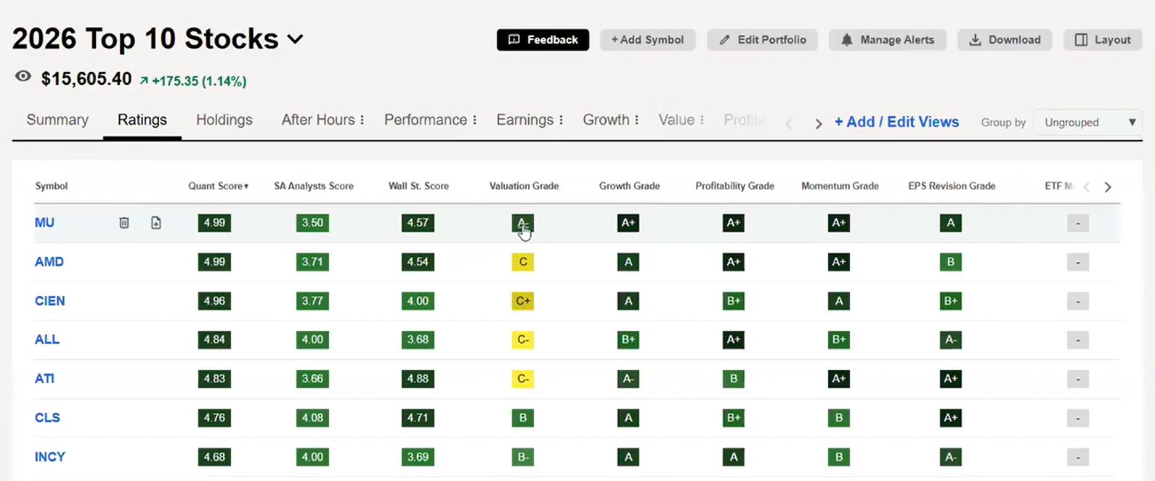Click CLS SA Analysts Score 4.08
Image resolution: width=1155 pixels, height=481 pixels.
(312, 418)
